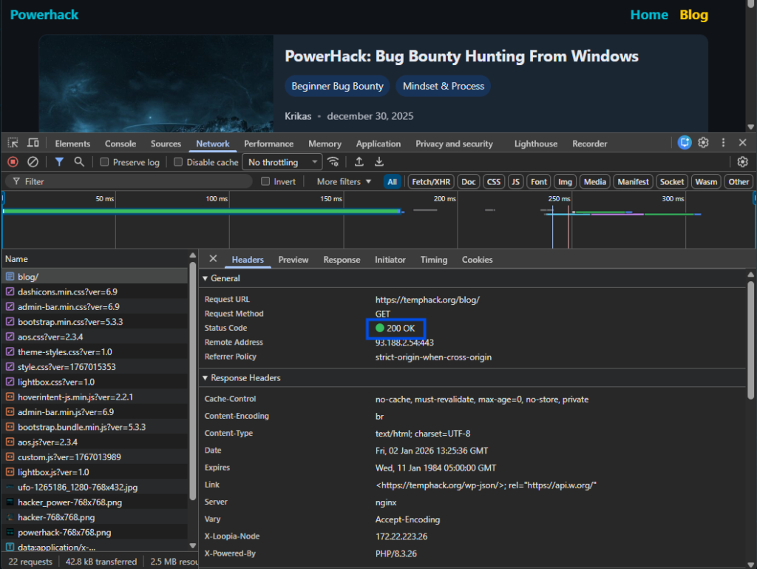
Task: Select bootstrap.min.css?ver=5.3.3 in the request list
Action: pos(70,322)
